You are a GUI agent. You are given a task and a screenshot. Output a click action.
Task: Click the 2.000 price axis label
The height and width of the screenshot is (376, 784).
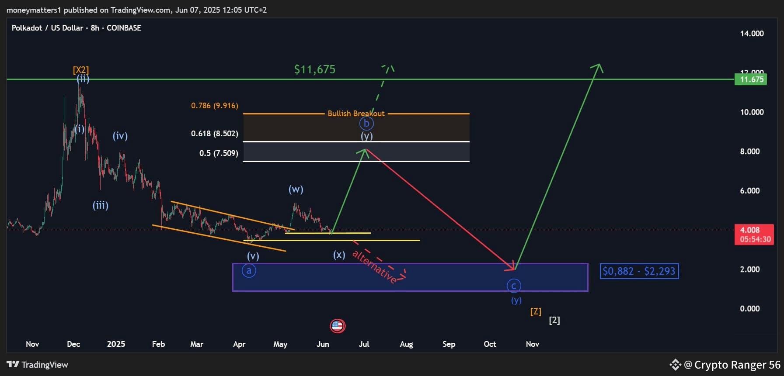(x=750, y=269)
